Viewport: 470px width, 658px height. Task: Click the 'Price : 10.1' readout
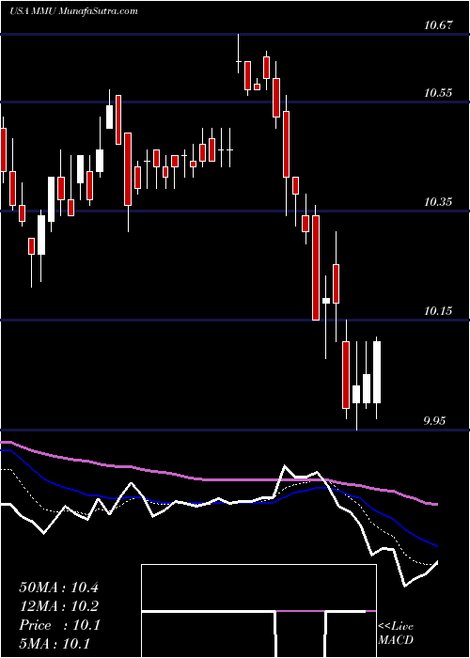coord(59,625)
